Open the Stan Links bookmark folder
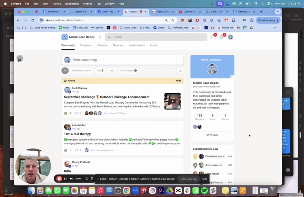 click(x=128, y=28)
